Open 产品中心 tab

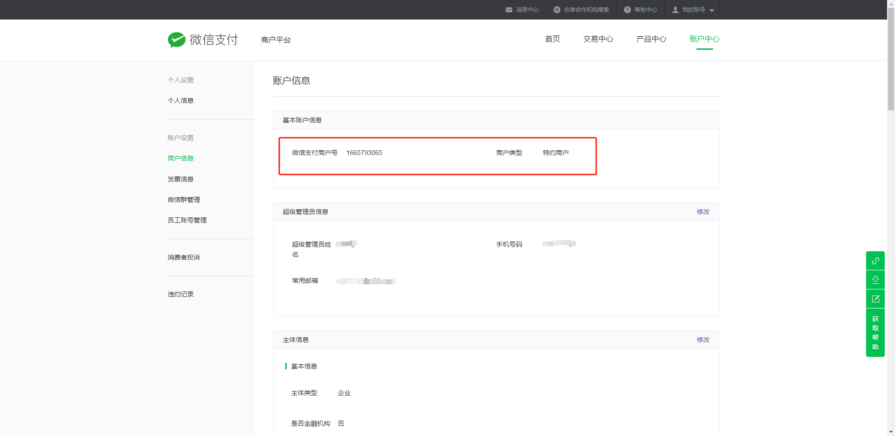[651, 39]
